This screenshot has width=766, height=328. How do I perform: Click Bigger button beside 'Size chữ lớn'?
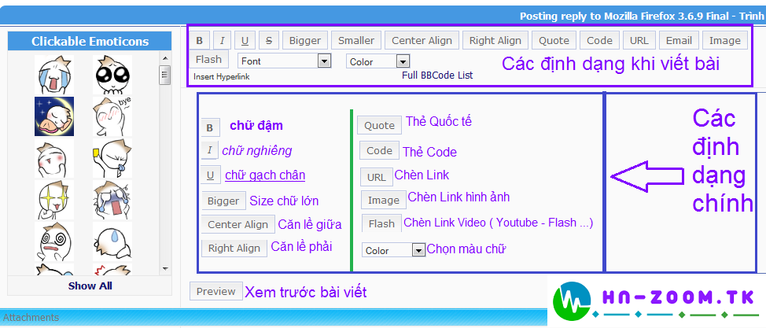(223, 201)
